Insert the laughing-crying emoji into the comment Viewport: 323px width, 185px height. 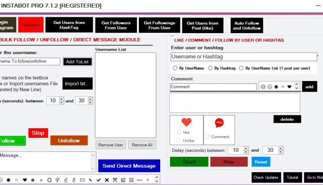263,87
